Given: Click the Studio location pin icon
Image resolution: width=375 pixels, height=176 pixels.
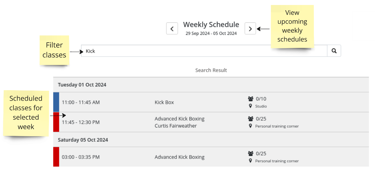Looking at the screenshot, I should (x=250, y=106).
